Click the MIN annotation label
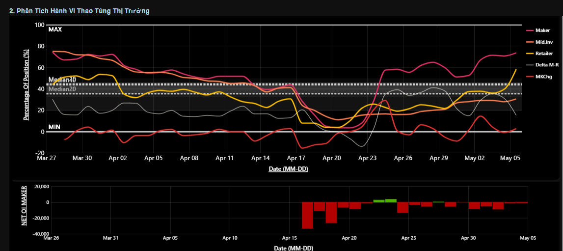Image resolution: width=563 pixels, height=251 pixels. click(54, 127)
